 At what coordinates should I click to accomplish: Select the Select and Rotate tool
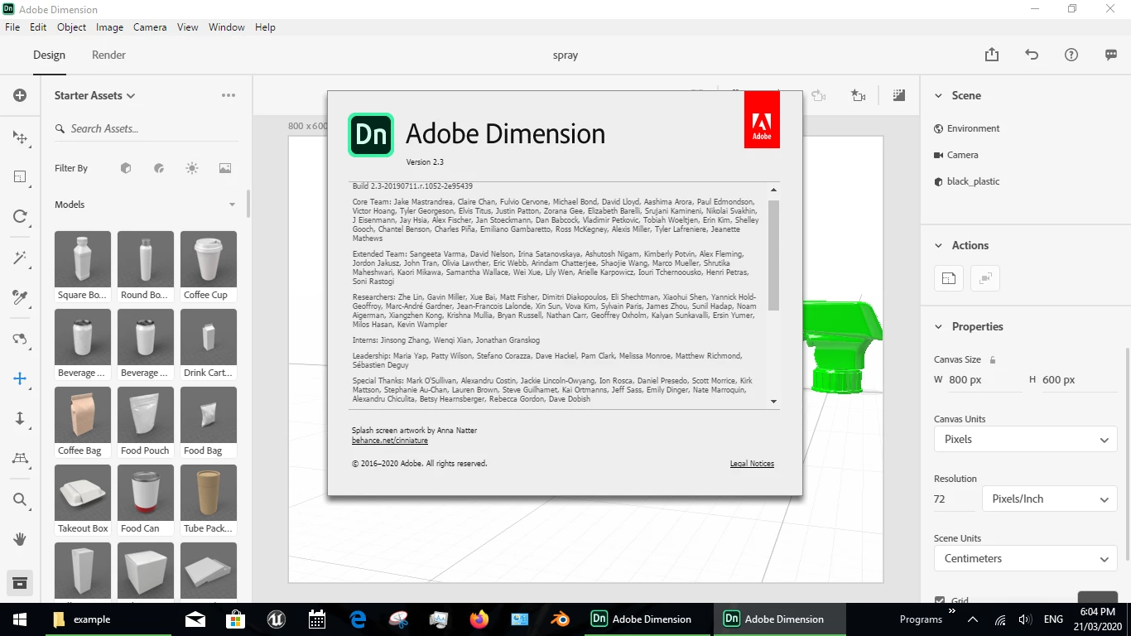[x=20, y=216]
